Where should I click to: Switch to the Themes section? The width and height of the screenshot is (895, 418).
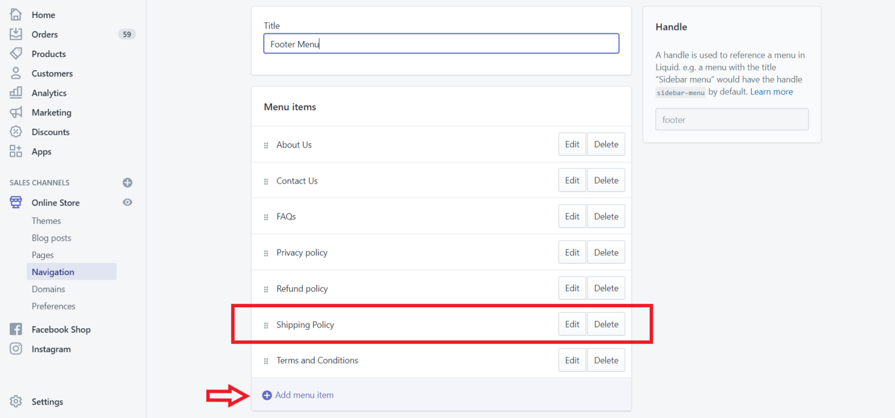[46, 220]
